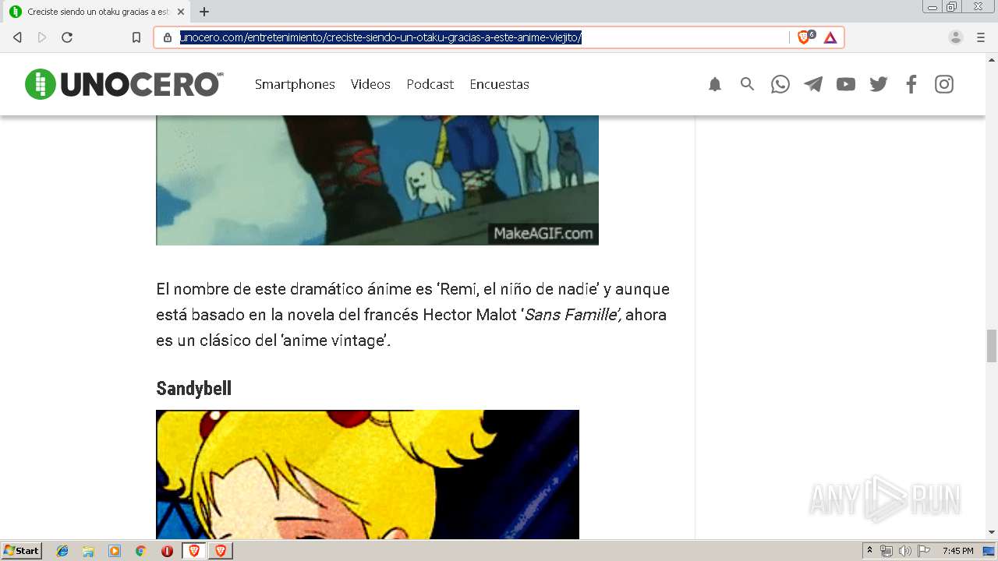Select the Creciste siendo un otaku tab
This screenshot has height=561, width=998.
[x=96, y=12]
